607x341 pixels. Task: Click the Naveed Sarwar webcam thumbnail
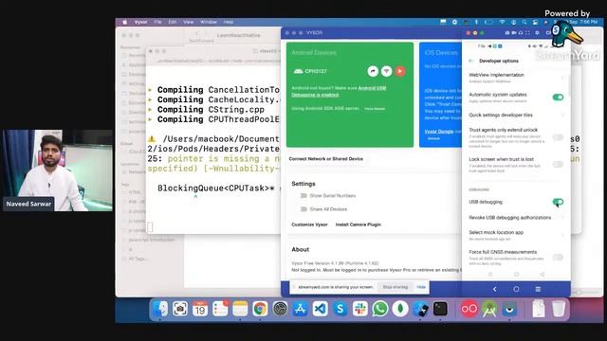click(x=57, y=170)
